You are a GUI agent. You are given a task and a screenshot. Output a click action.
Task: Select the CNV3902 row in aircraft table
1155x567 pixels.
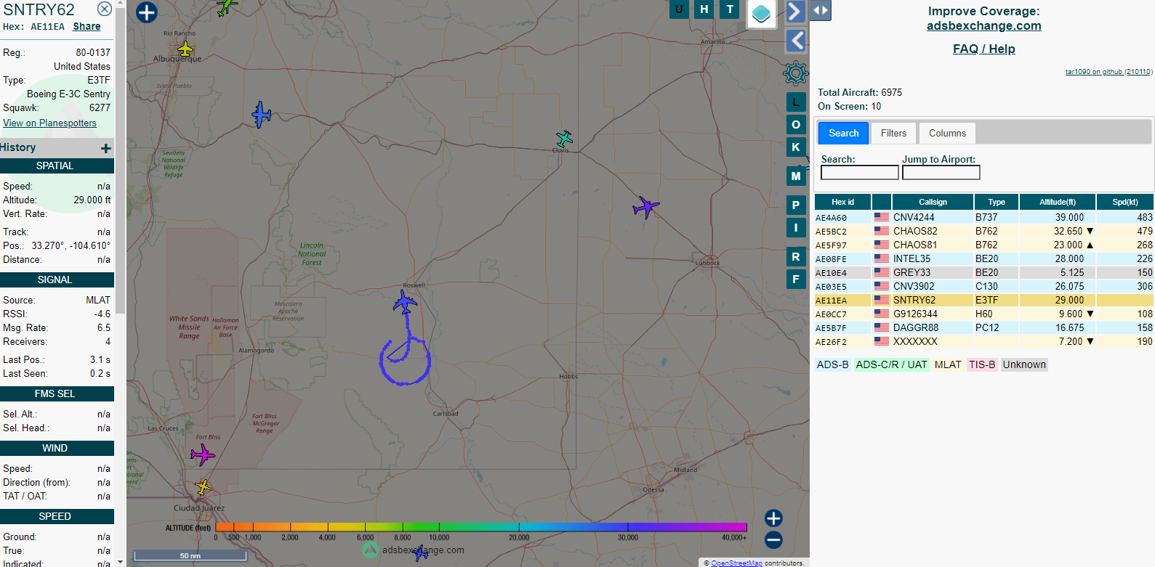tap(983, 286)
